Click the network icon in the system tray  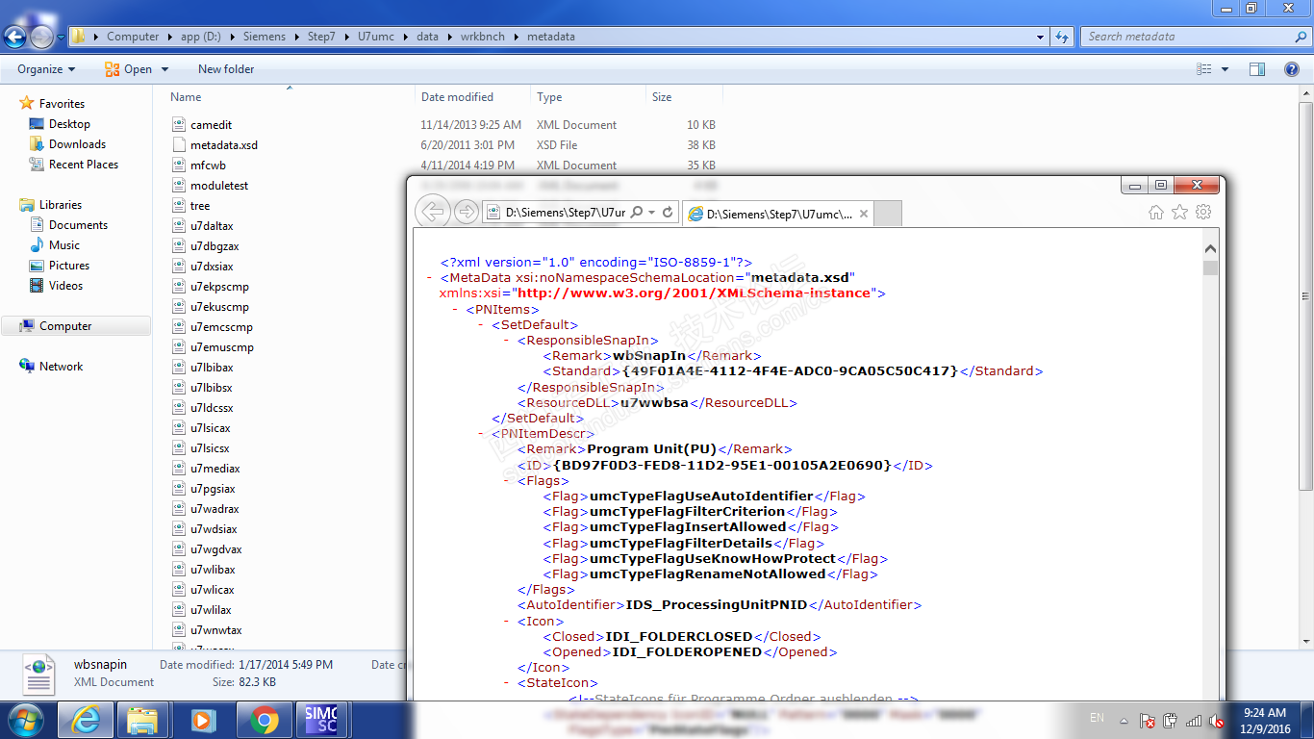click(x=1194, y=720)
